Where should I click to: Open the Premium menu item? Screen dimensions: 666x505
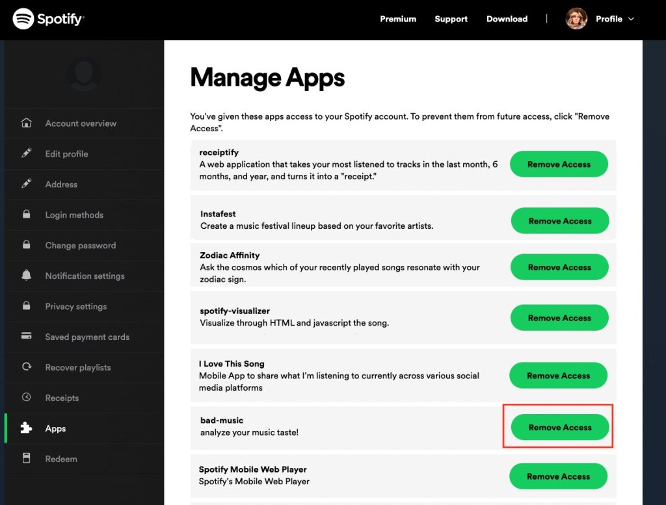(398, 19)
